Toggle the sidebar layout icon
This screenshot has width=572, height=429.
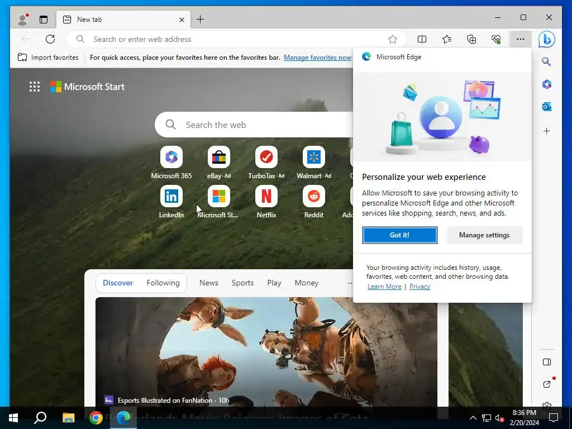(546, 362)
